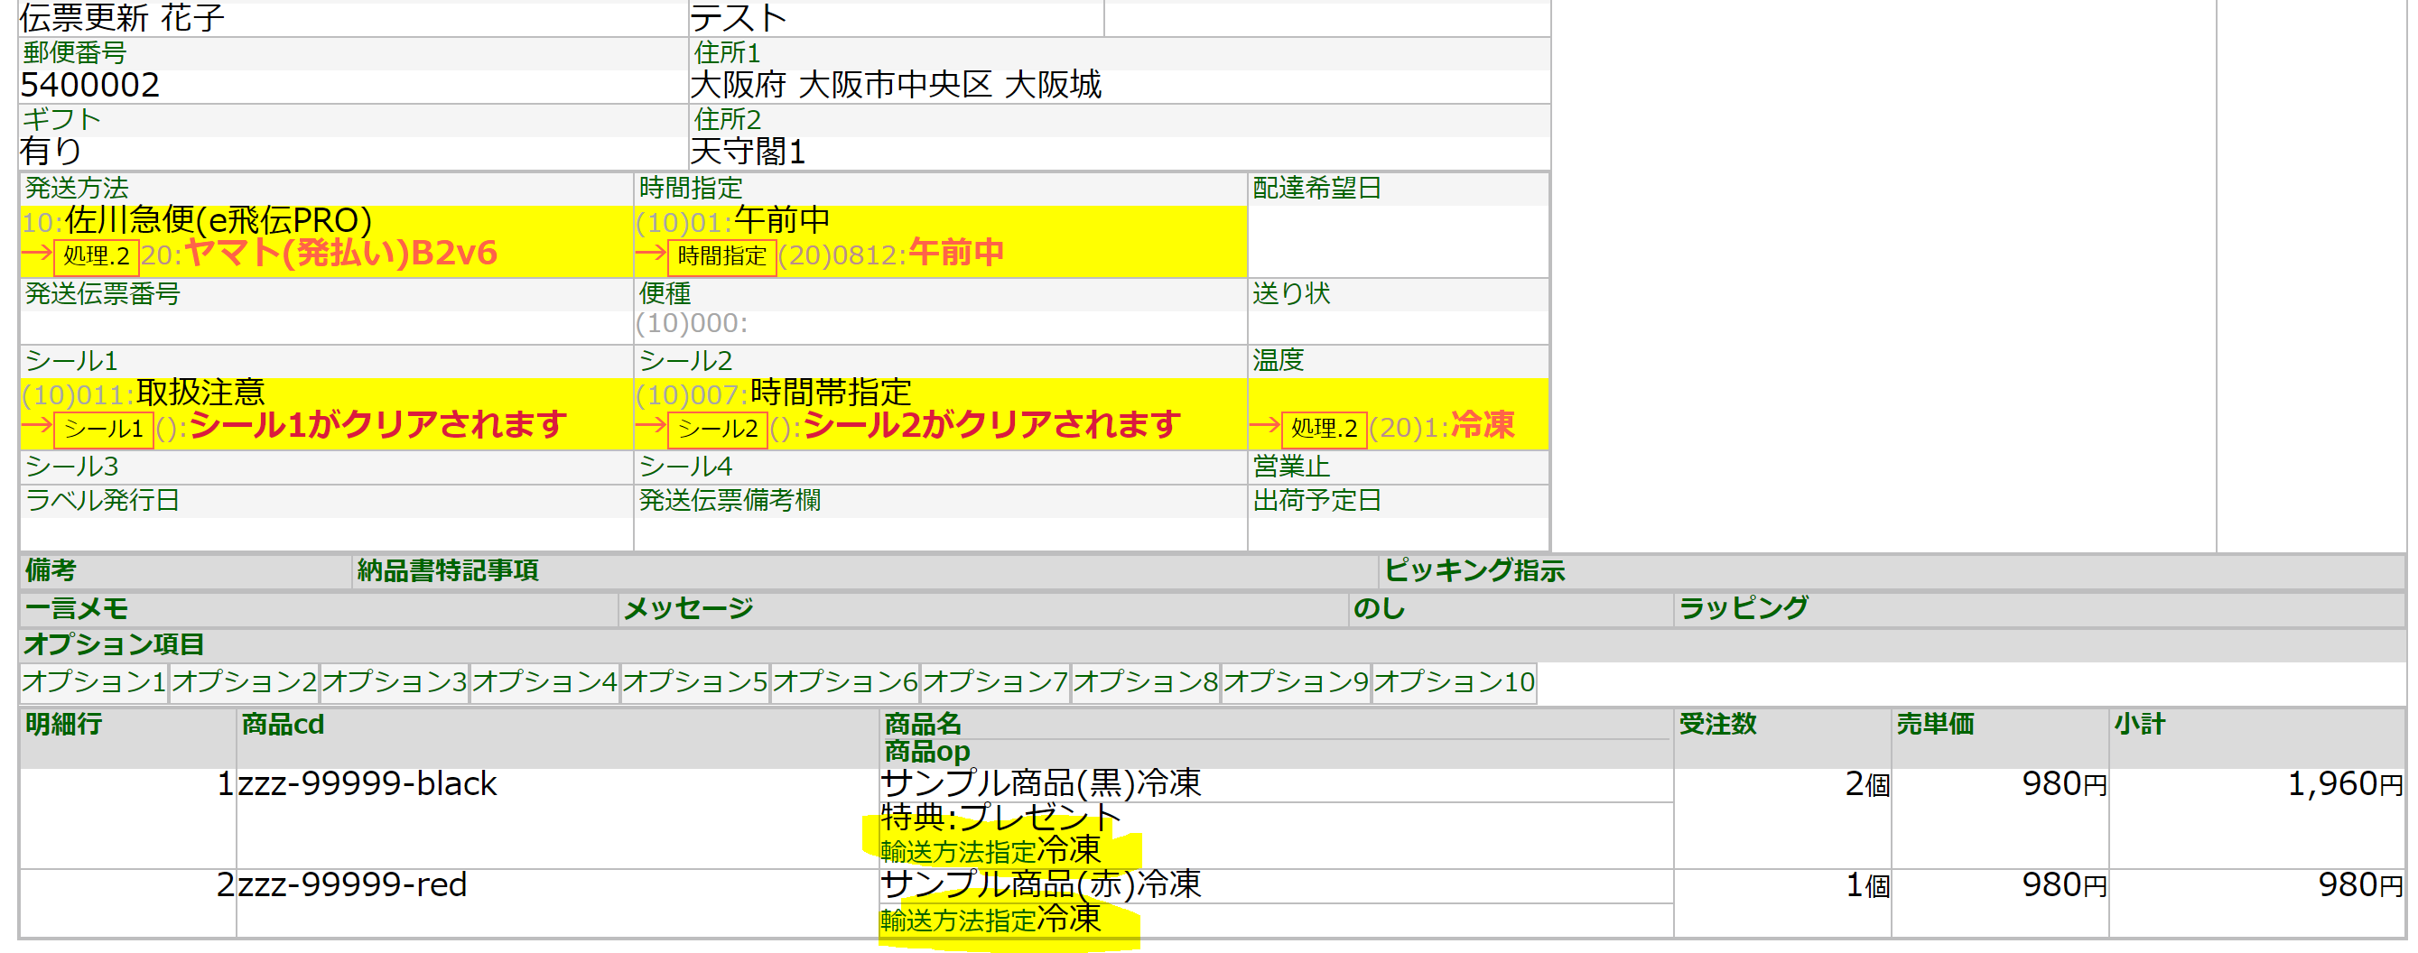Click the 処理.2 tag in 温度 cell
This screenshot has width=2418, height=953.
tap(1324, 428)
